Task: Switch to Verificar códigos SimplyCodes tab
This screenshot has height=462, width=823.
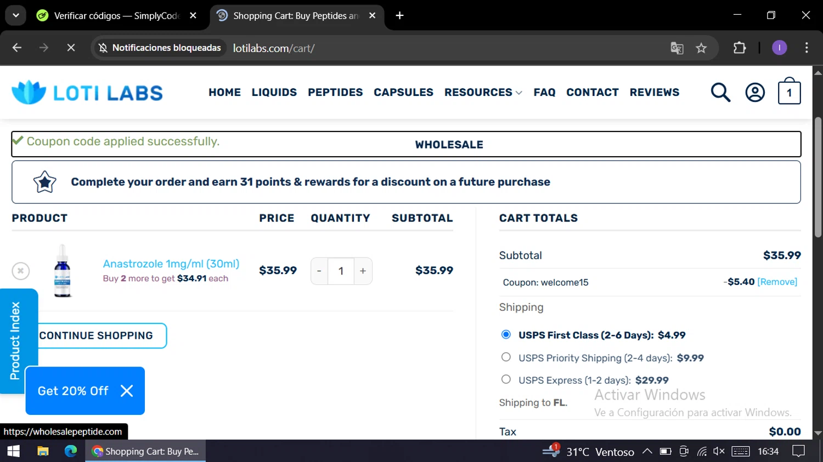Action: point(116,16)
